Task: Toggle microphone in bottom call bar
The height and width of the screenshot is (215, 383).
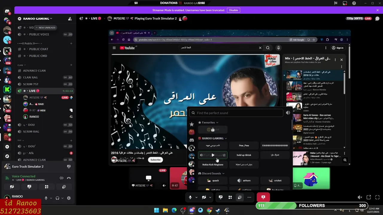Action: [x=190, y=197]
